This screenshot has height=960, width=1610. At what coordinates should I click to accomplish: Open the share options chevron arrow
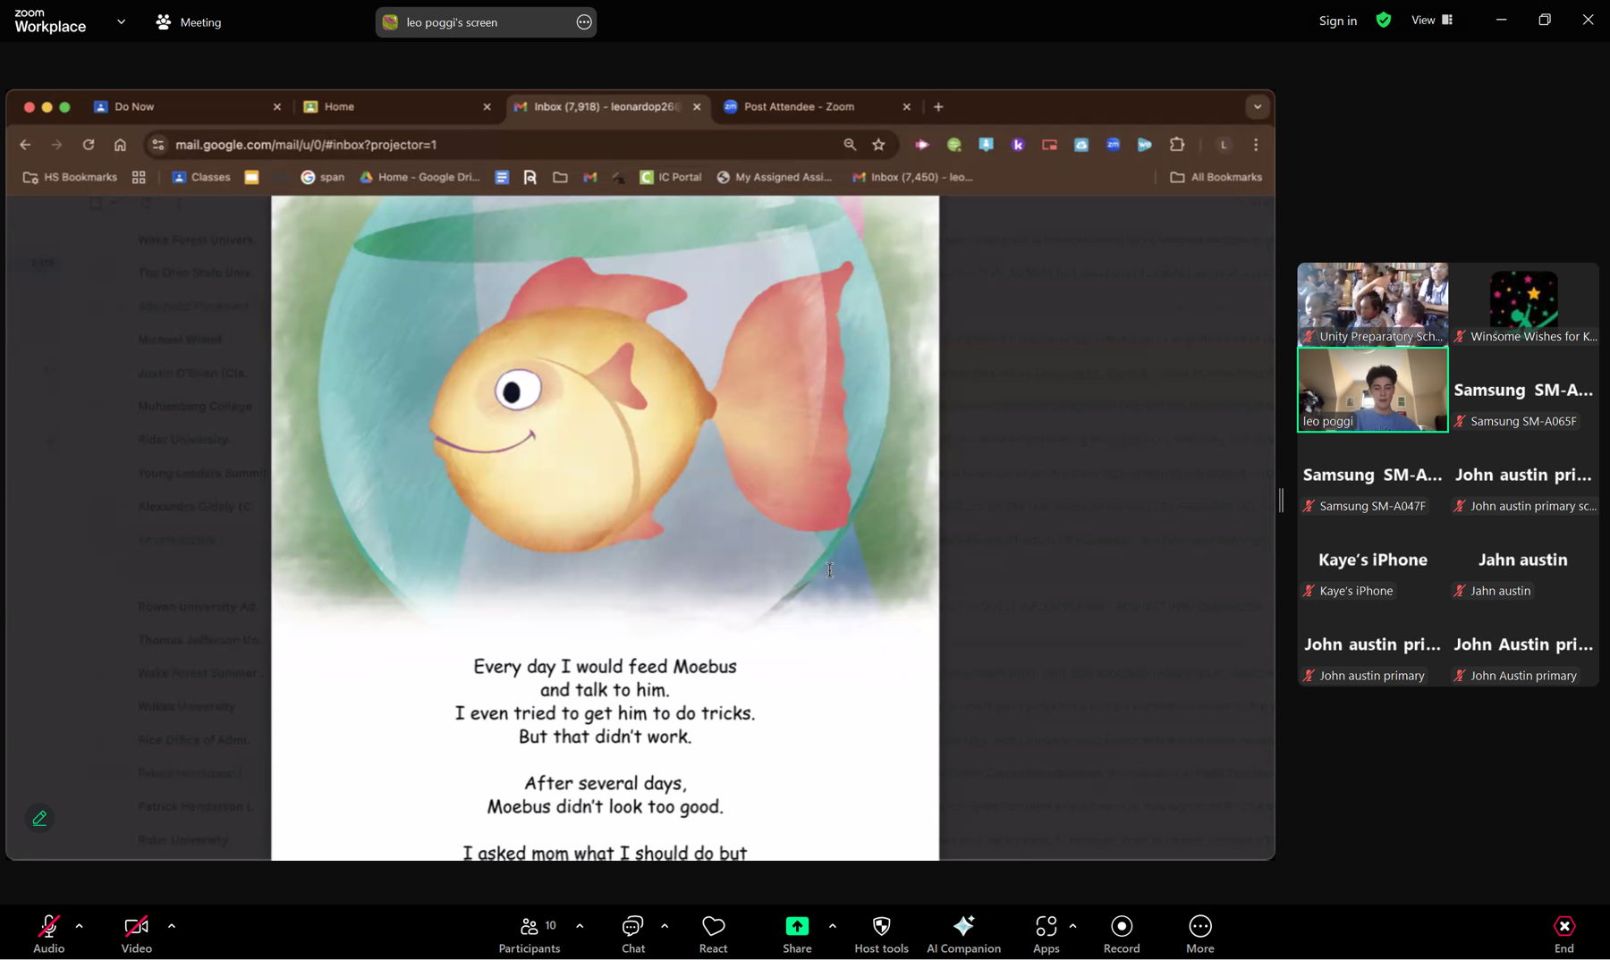(x=832, y=925)
